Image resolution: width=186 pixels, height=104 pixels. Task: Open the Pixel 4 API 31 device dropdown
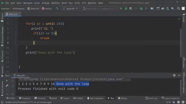click(x=99, y=8)
